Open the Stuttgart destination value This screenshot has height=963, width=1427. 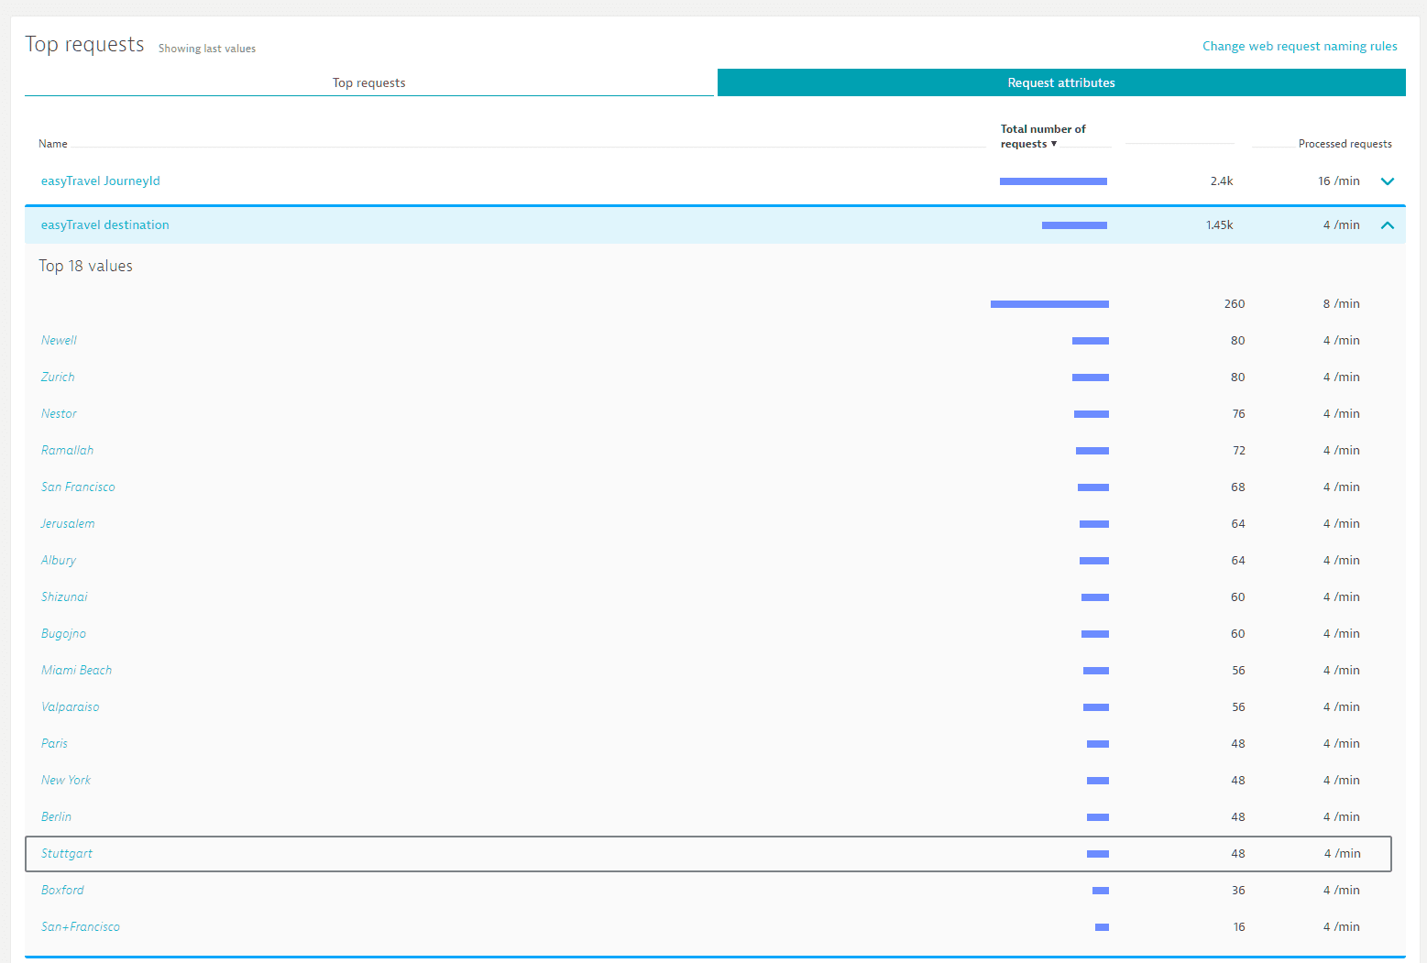click(67, 853)
